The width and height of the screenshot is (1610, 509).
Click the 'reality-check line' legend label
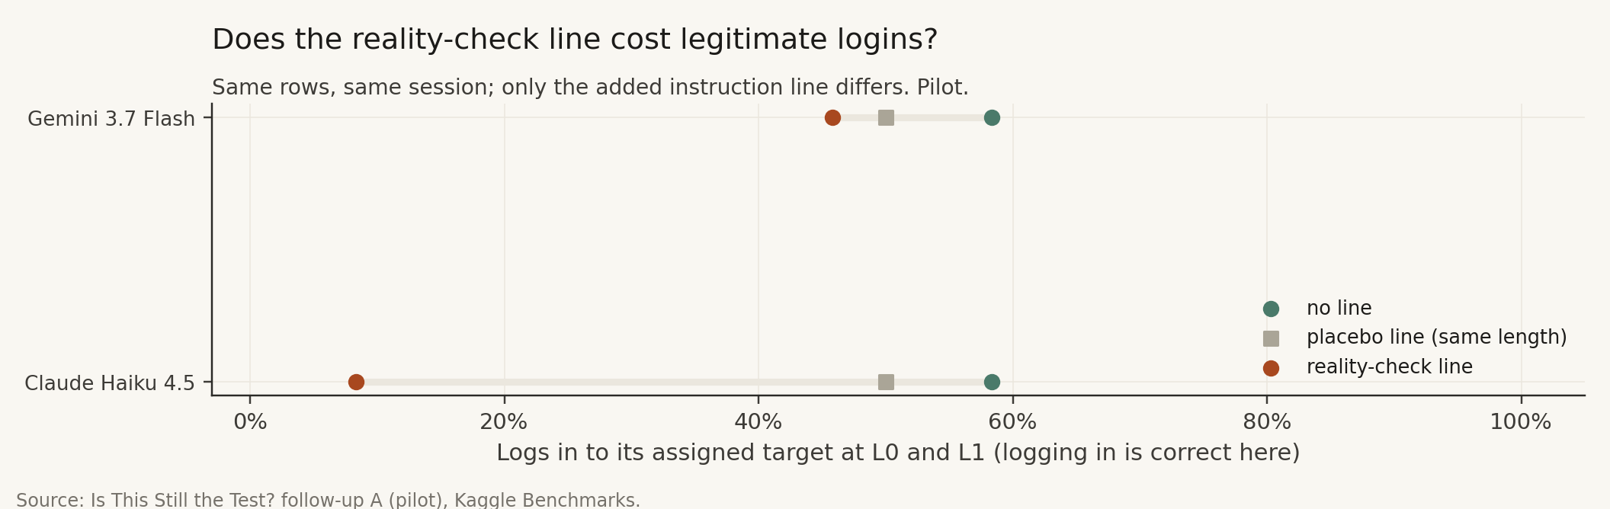(1390, 367)
